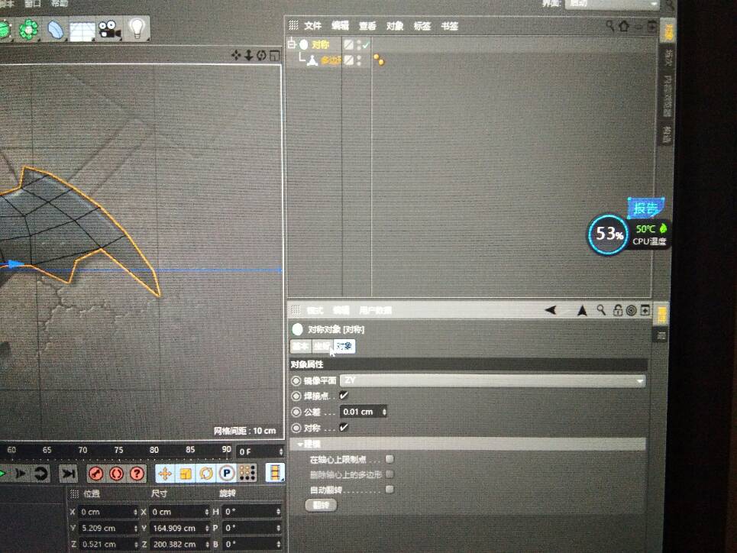Viewport: 737px width, 553px height.
Task: Click the floor/environment grid icon in toolbar
Action: click(82, 31)
